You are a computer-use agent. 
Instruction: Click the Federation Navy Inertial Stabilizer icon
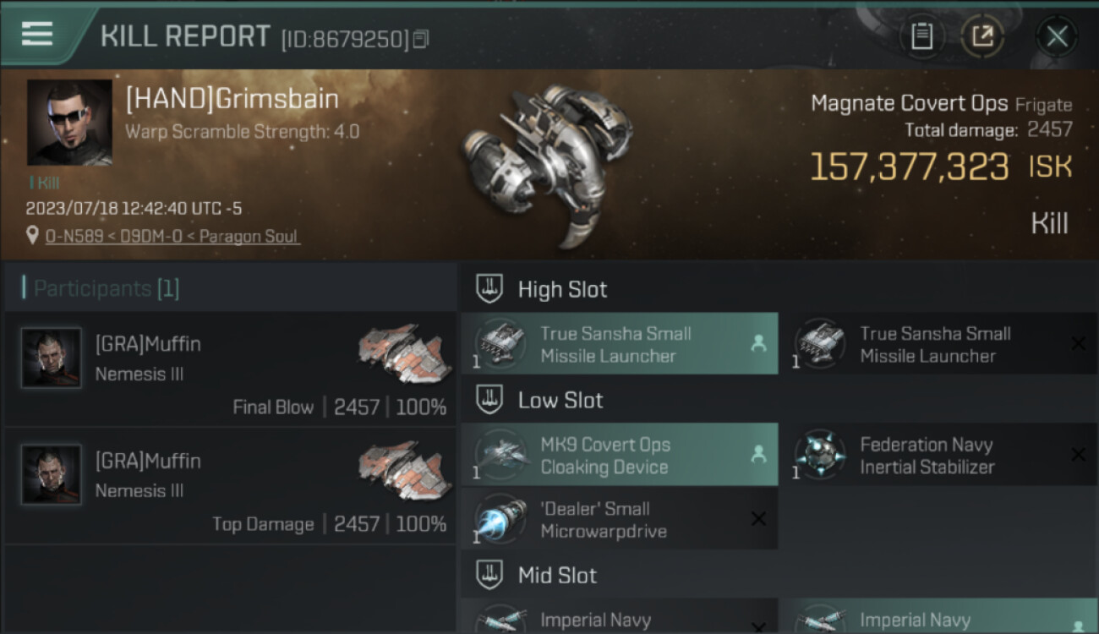point(821,456)
